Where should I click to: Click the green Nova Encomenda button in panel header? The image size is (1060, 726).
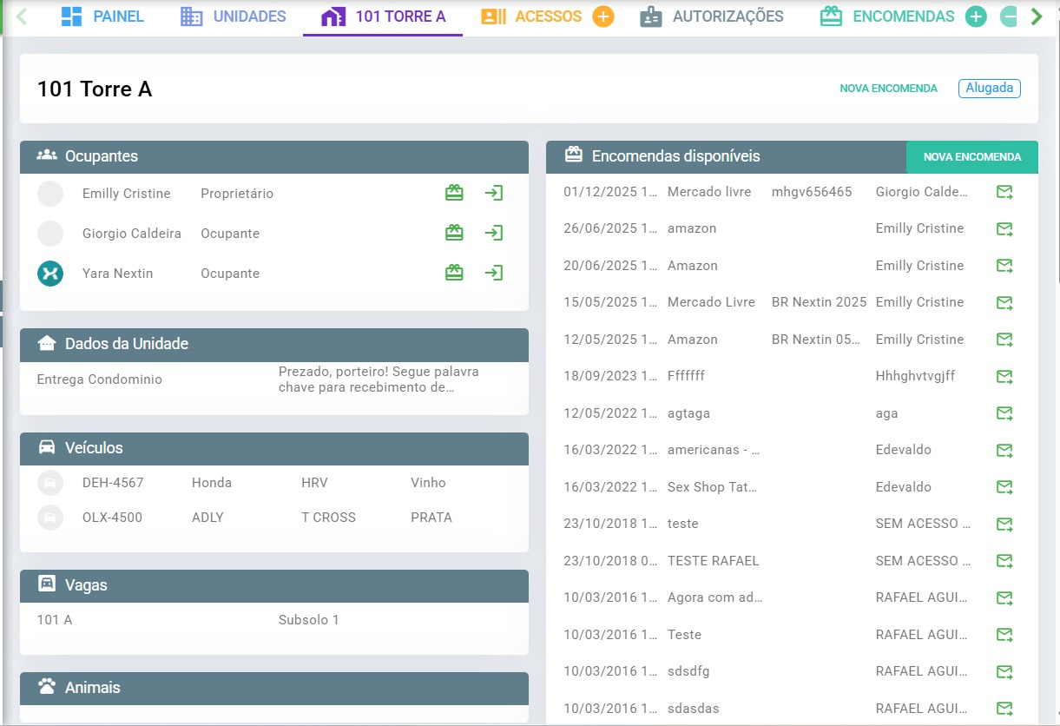971,157
